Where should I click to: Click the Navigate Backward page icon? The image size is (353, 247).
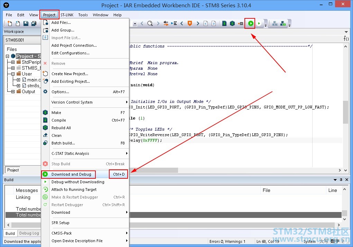point(206,24)
